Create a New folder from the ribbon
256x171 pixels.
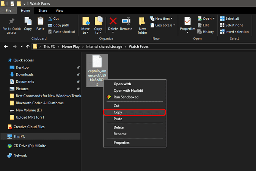tap(142, 24)
